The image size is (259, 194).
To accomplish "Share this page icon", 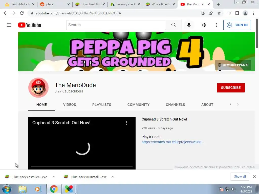I will point(211,13).
